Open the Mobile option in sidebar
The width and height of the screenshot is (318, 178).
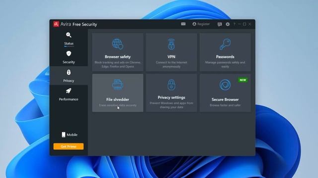(70, 134)
